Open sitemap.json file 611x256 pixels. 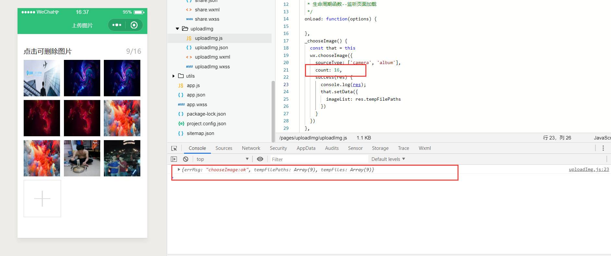point(201,133)
